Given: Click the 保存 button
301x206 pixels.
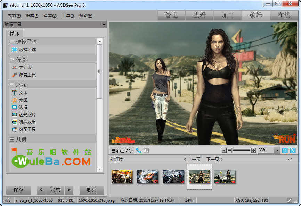Looking at the screenshot, I should [x=18, y=190].
